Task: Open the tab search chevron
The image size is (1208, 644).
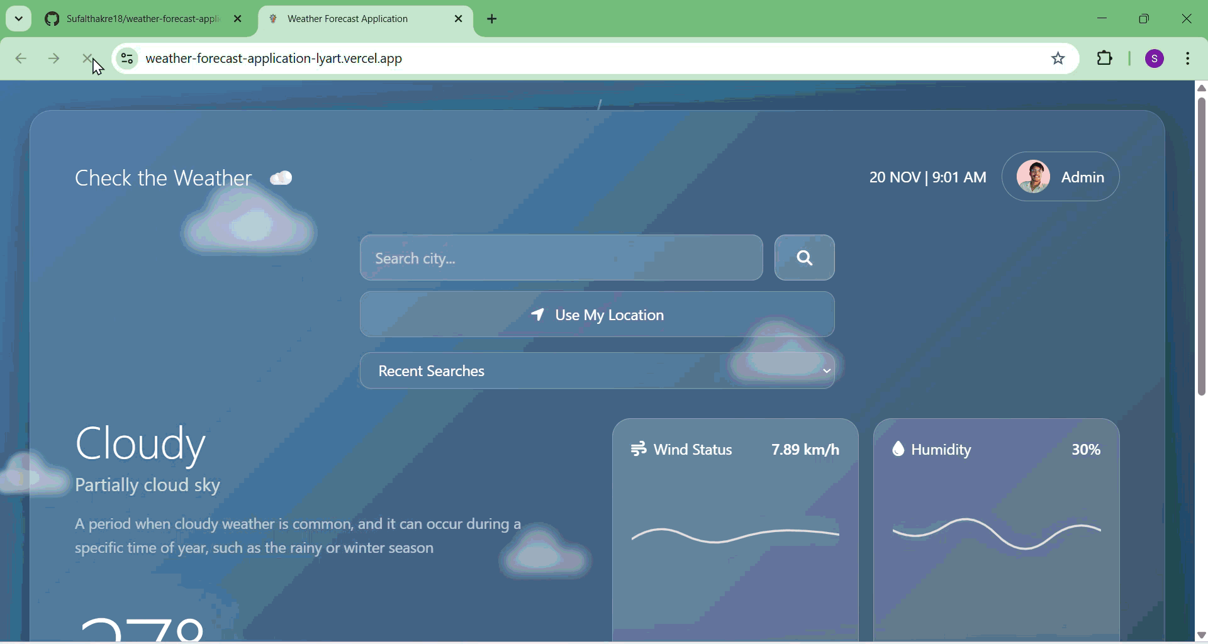Action: pos(18,18)
